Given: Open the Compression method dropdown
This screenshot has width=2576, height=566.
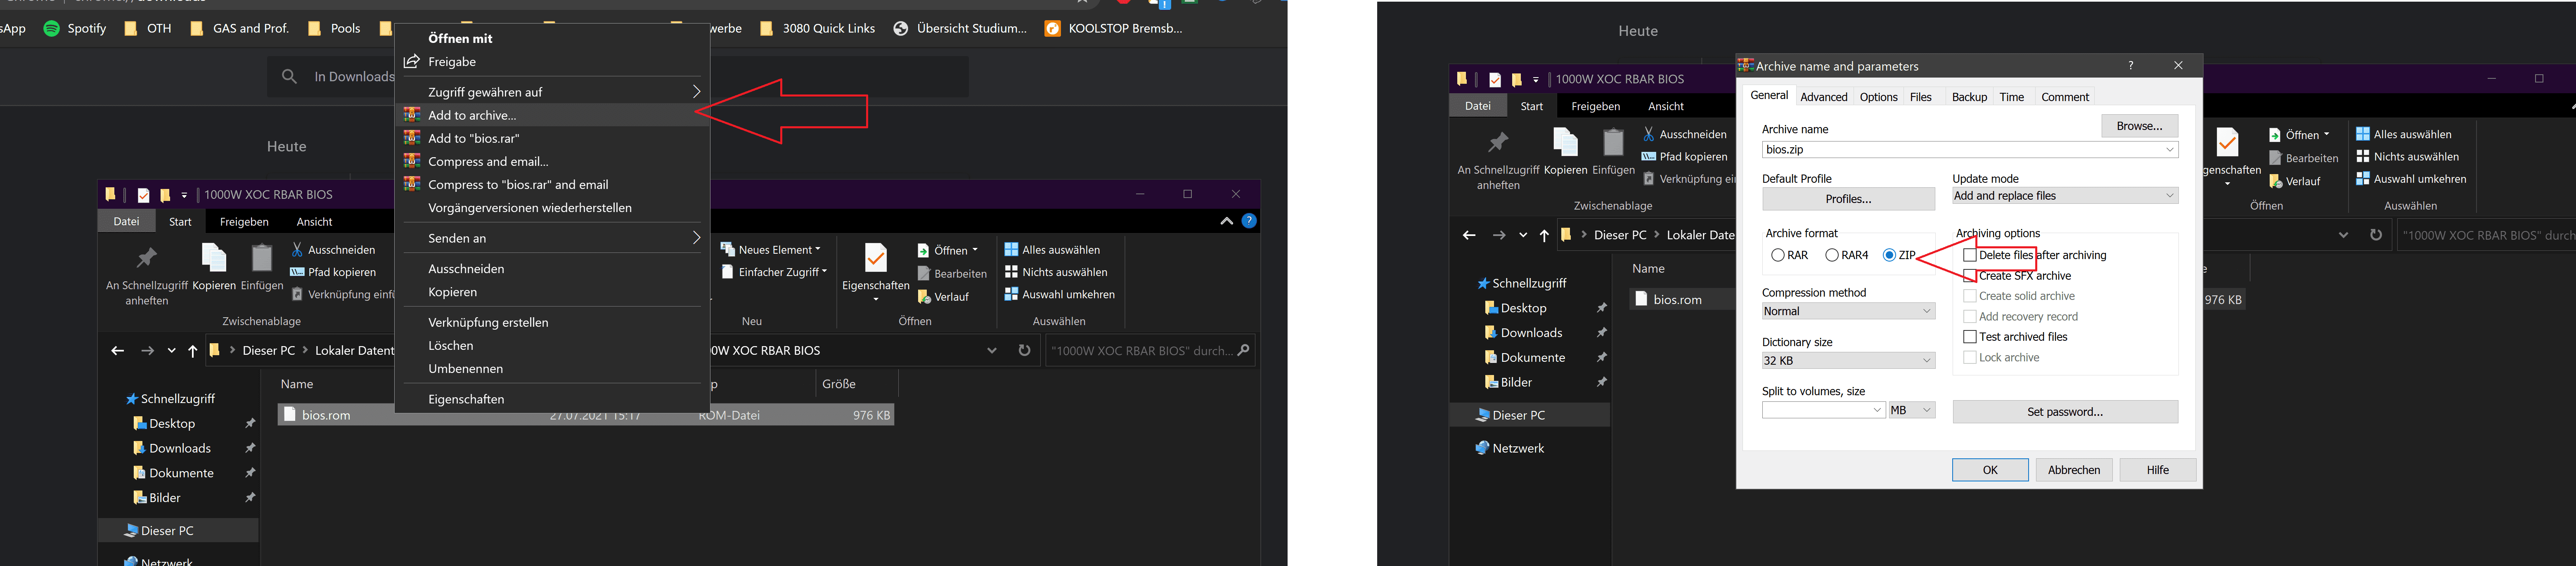Looking at the screenshot, I should coord(1848,311).
